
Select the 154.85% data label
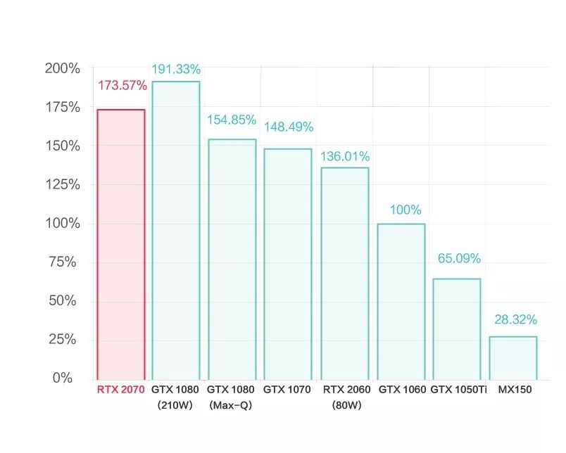(x=232, y=120)
